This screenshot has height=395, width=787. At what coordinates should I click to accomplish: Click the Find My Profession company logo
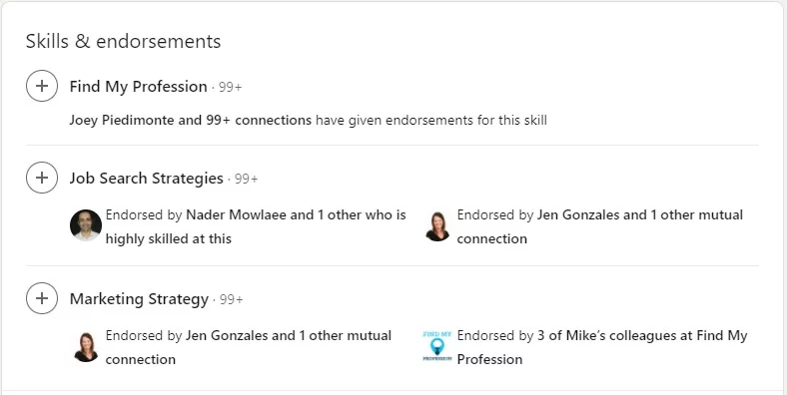click(x=437, y=346)
